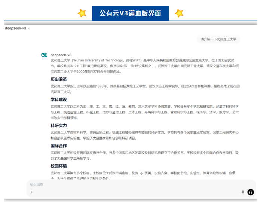Focus the 输入消息 message input field
This screenshot has width=260, height=202.
141,185
